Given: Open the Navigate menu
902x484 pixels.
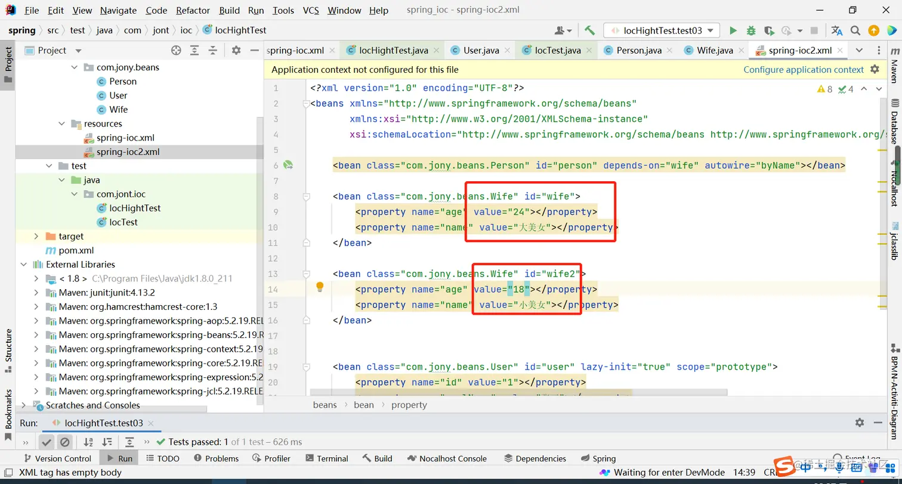Looking at the screenshot, I should (118, 10).
